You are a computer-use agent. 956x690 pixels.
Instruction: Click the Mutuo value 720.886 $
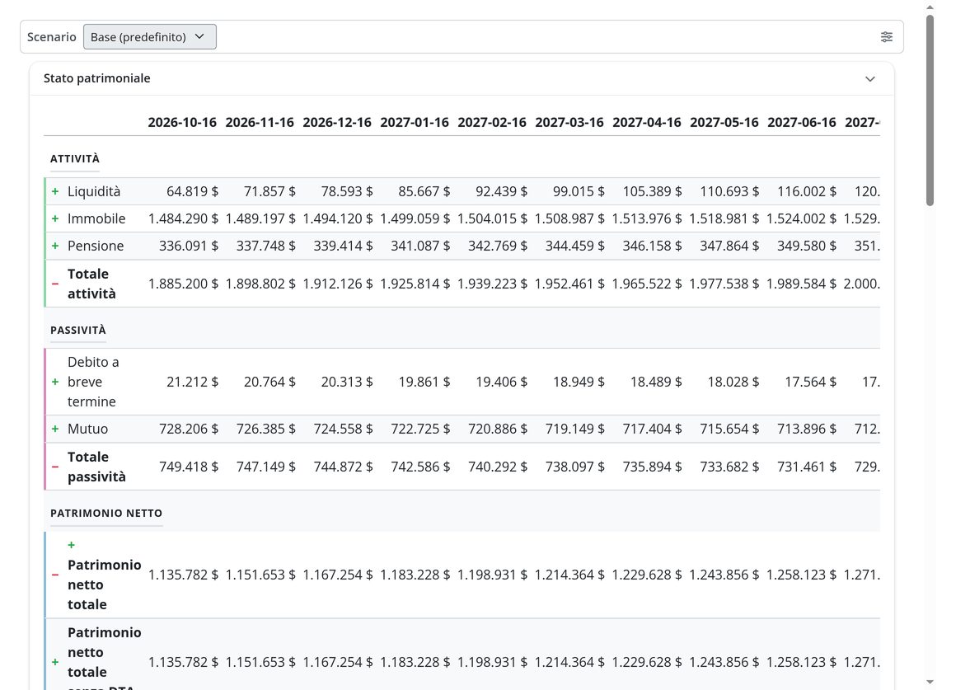point(498,429)
